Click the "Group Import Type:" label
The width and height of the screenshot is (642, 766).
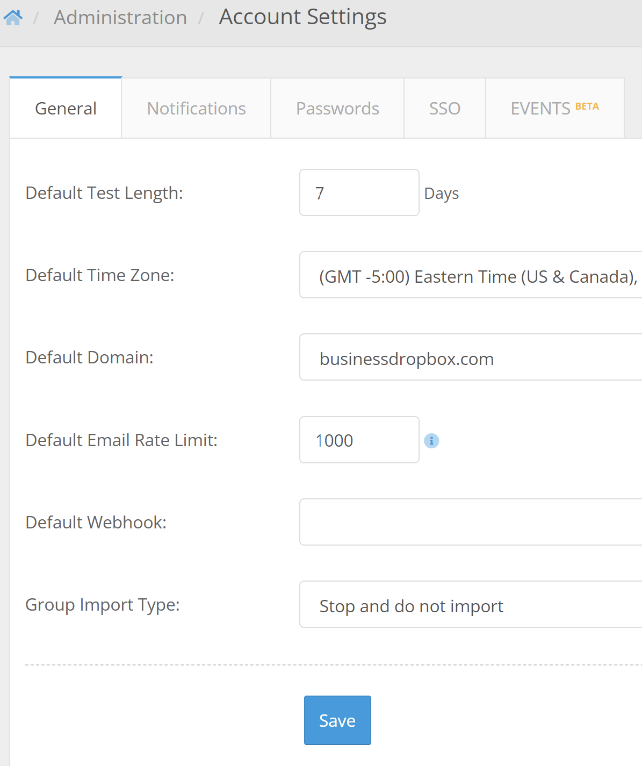pyautogui.click(x=103, y=605)
